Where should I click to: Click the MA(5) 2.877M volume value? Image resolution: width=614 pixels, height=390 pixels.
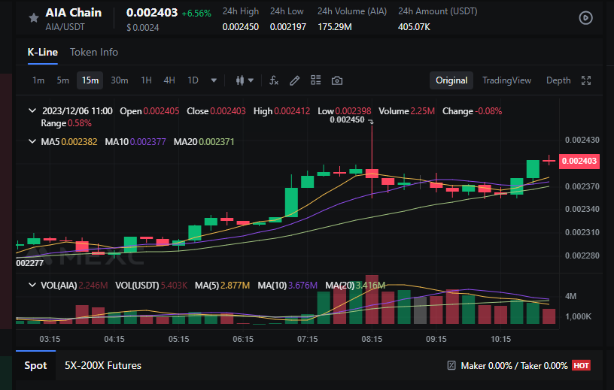[x=235, y=286]
